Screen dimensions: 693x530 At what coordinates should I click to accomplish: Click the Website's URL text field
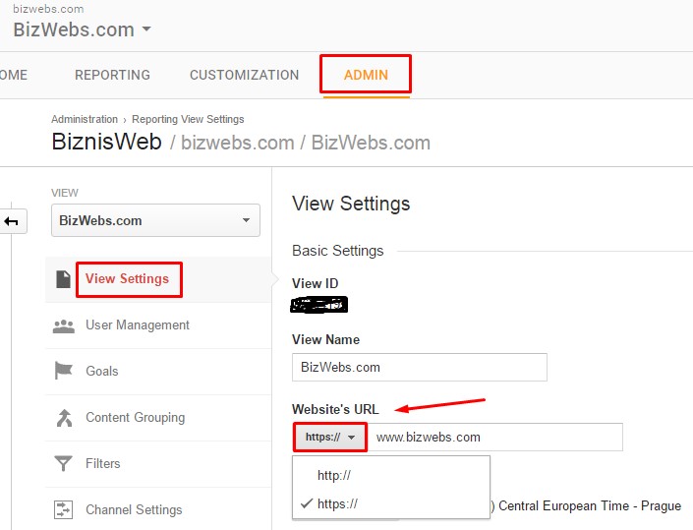tap(495, 438)
